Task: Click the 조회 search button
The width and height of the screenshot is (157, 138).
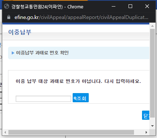Action: 81,98
